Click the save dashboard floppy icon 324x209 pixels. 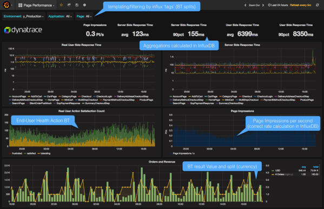pyautogui.click(x=77, y=5)
